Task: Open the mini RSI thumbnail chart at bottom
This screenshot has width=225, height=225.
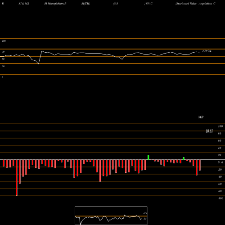Action: point(111,216)
